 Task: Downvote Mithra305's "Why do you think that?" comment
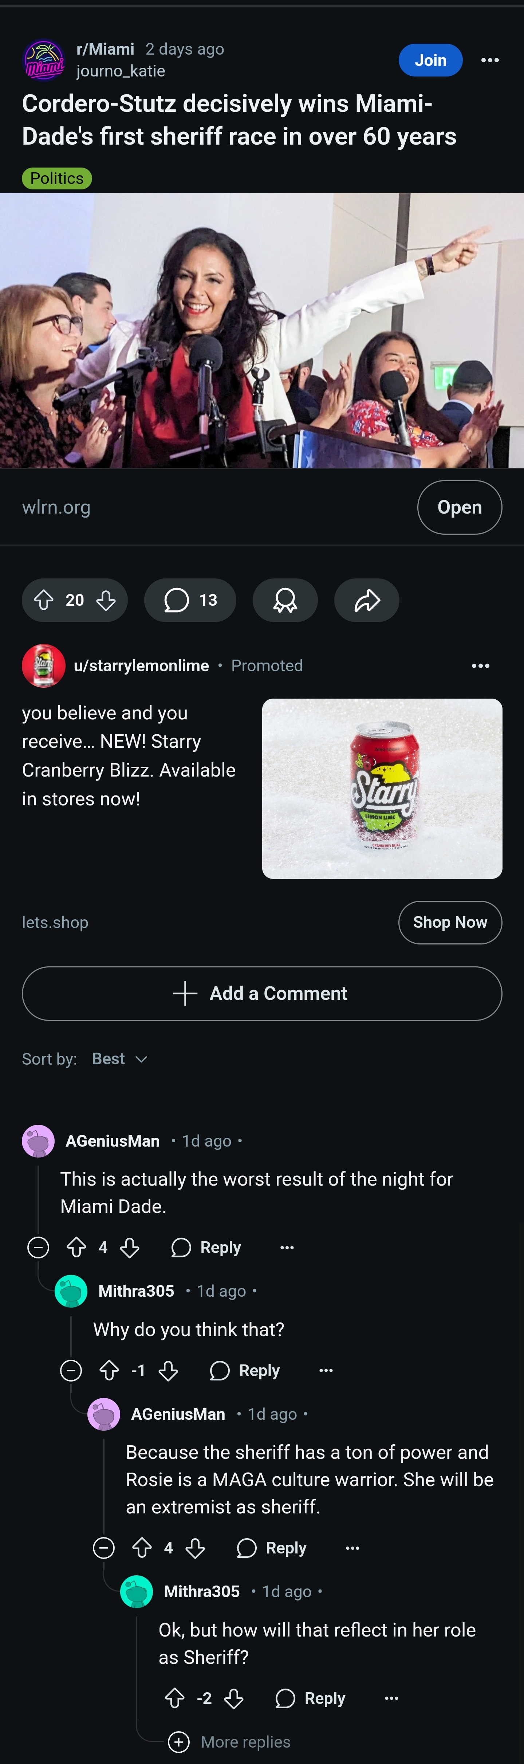(168, 1370)
